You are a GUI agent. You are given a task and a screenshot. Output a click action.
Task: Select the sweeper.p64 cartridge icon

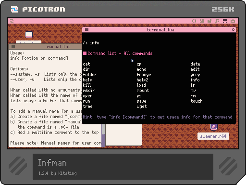click(x=214, y=127)
